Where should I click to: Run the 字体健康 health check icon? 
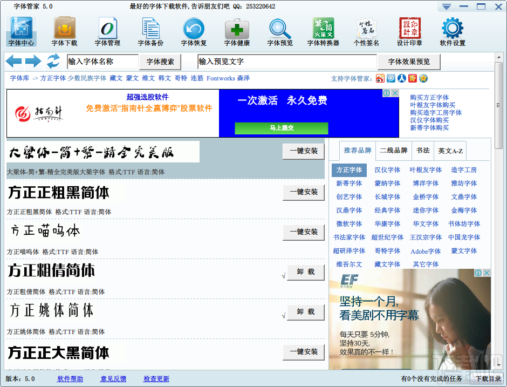[236, 27]
